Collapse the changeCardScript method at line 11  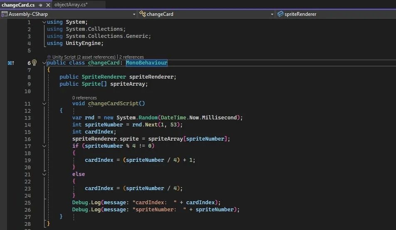[x=44, y=104]
